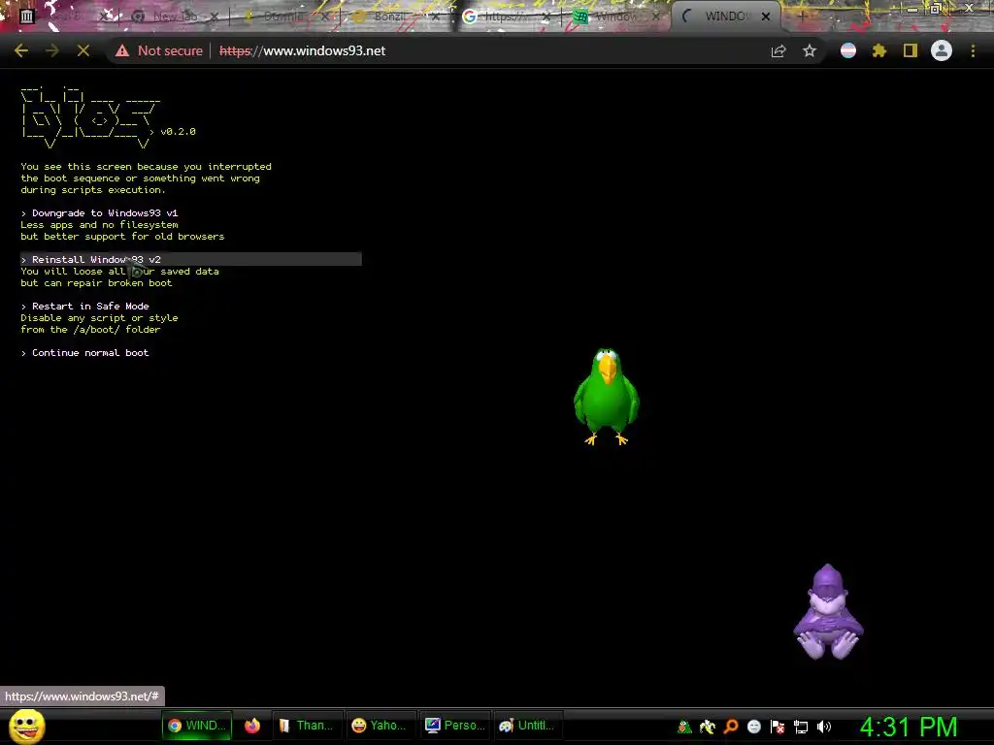Screen dimensions: 994x745
Task: Open the Extensions puzzle piece menu
Action: [879, 50]
